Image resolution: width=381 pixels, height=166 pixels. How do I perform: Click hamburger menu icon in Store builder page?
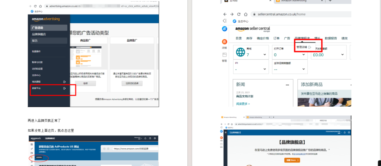click(226, 132)
